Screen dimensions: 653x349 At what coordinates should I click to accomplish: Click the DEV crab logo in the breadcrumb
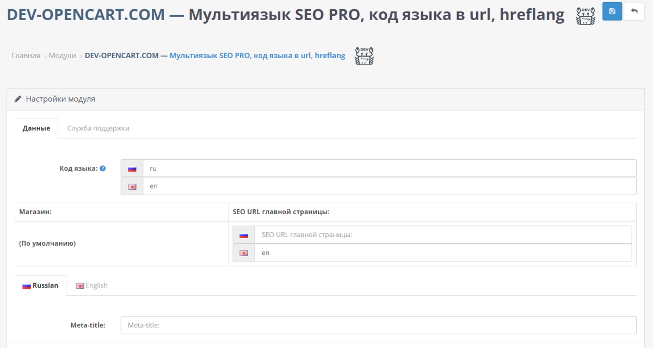(x=364, y=56)
